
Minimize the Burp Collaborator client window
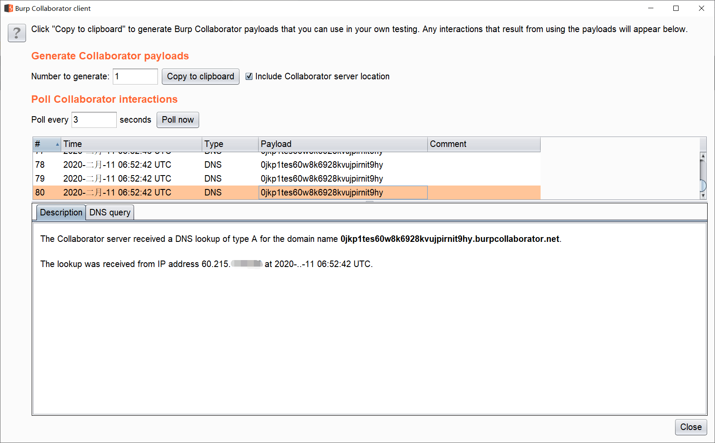(x=651, y=8)
